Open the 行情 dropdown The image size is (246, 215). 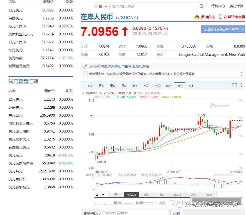click(x=101, y=6)
